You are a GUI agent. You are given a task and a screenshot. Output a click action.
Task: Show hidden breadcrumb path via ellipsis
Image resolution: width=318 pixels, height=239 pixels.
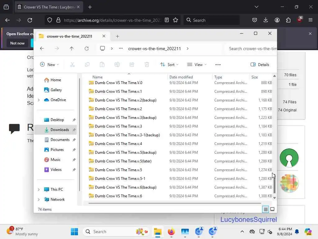121,48
